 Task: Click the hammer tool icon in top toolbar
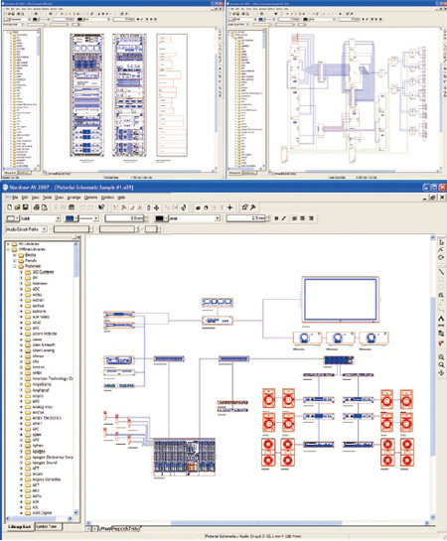[x=253, y=207]
